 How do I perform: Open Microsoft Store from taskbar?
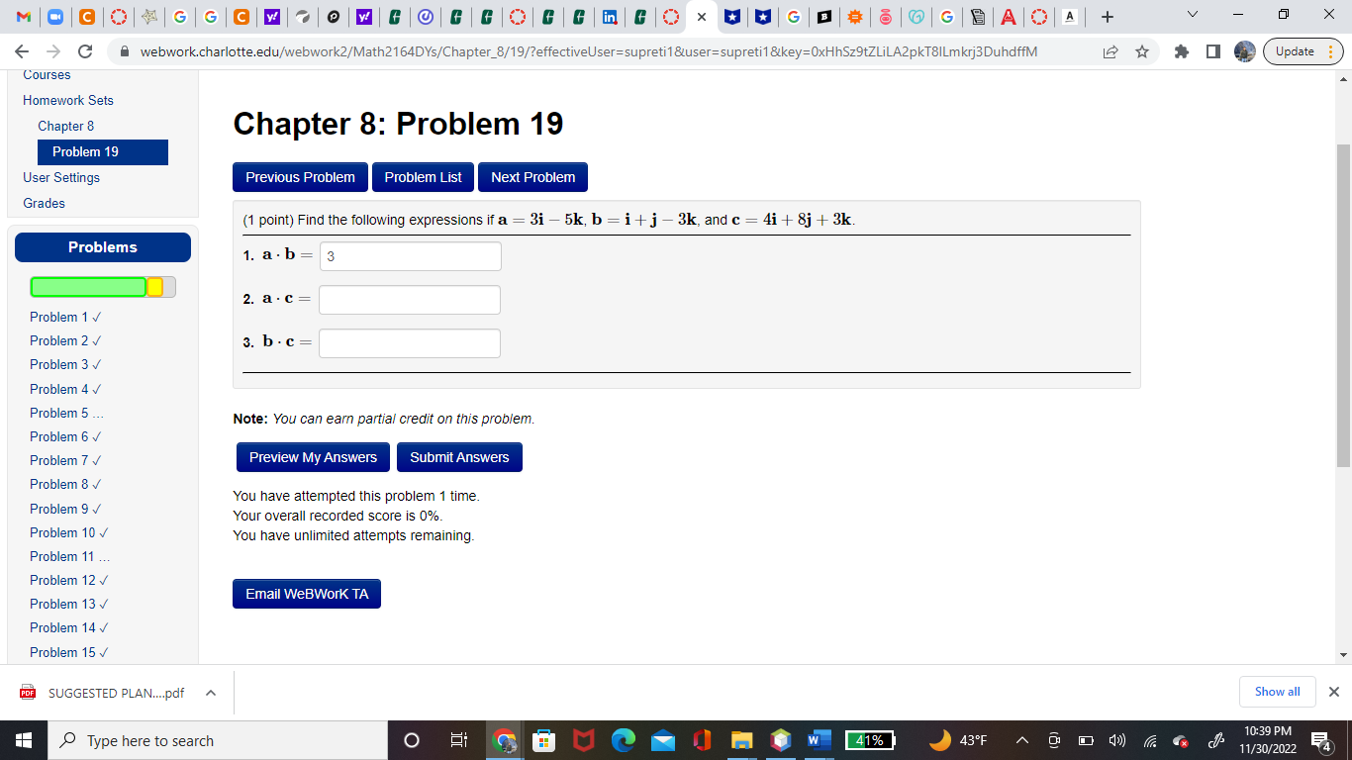[543, 740]
